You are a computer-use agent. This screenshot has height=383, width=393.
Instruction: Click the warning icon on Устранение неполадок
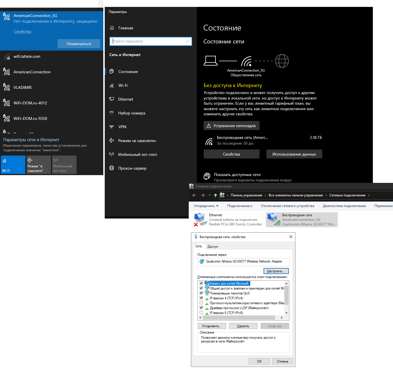point(209,126)
